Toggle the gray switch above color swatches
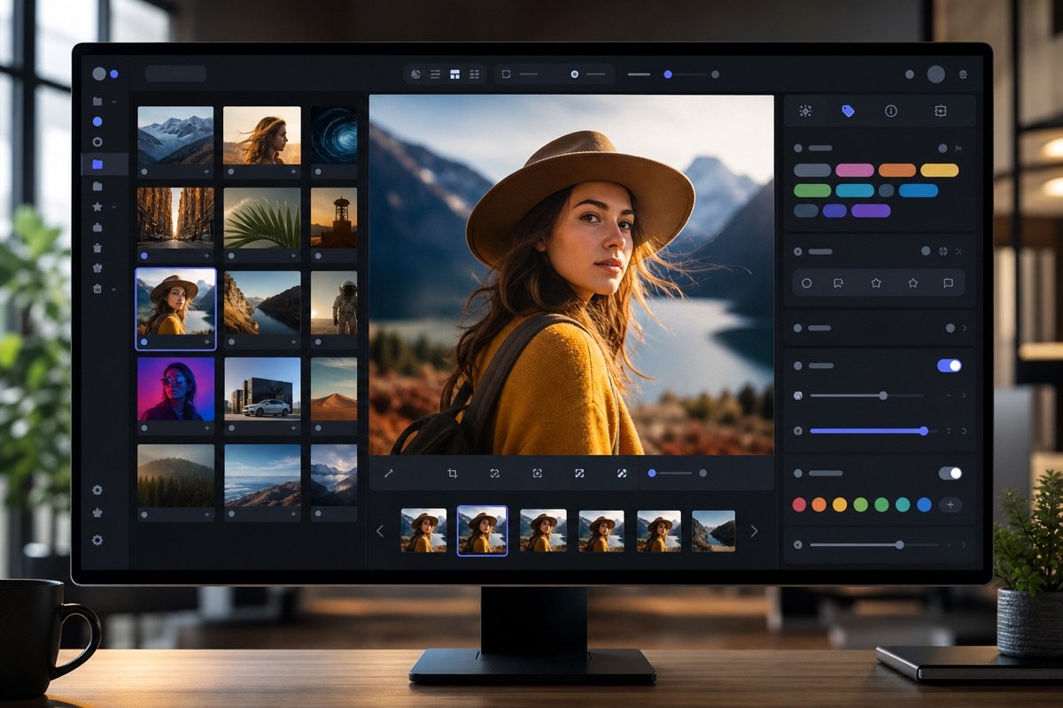This screenshot has width=1063, height=708. tap(950, 473)
